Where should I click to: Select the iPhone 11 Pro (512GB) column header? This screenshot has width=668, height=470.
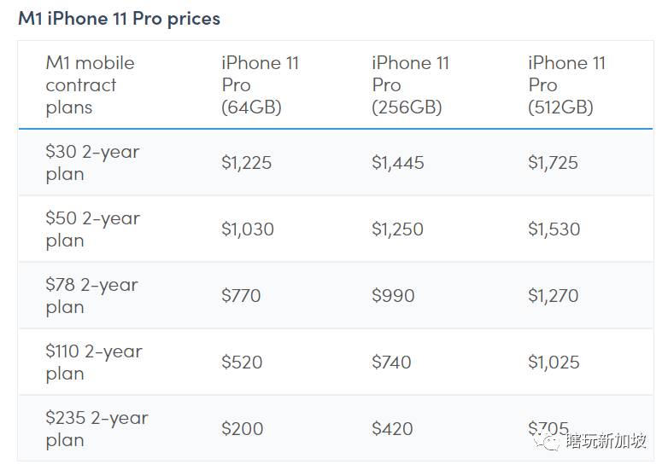(566, 85)
